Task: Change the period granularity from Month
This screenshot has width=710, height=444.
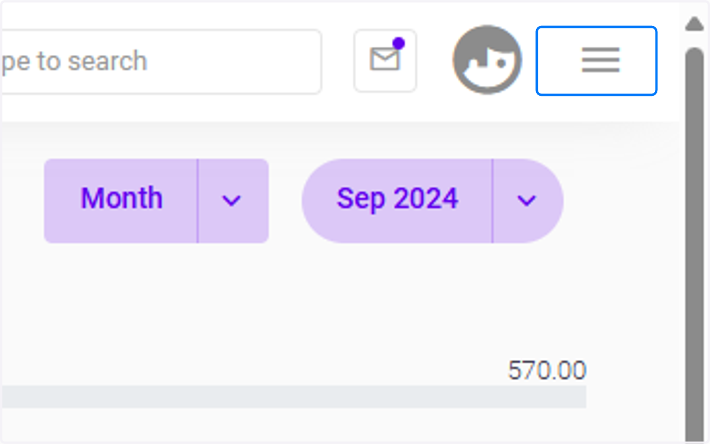Action: click(233, 201)
